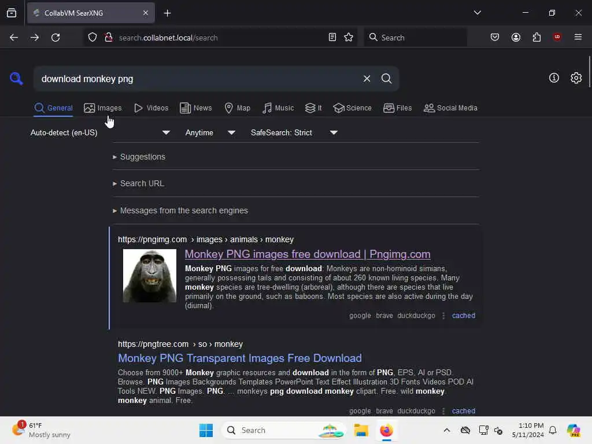Switch to the News category

pyautogui.click(x=196, y=108)
